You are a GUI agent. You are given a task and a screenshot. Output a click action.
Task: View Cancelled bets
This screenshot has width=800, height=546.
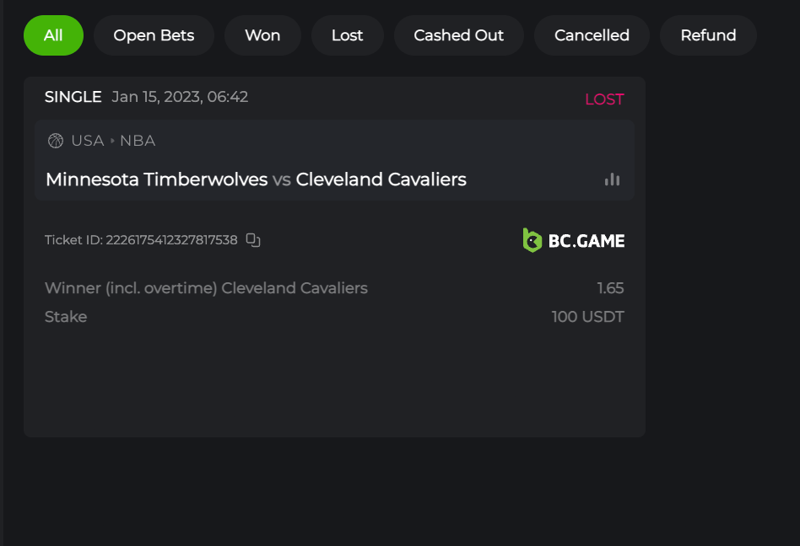[x=592, y=35]
